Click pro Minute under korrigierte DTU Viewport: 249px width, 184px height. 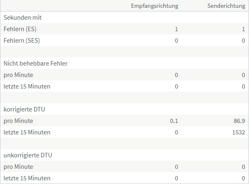[18, 121]
